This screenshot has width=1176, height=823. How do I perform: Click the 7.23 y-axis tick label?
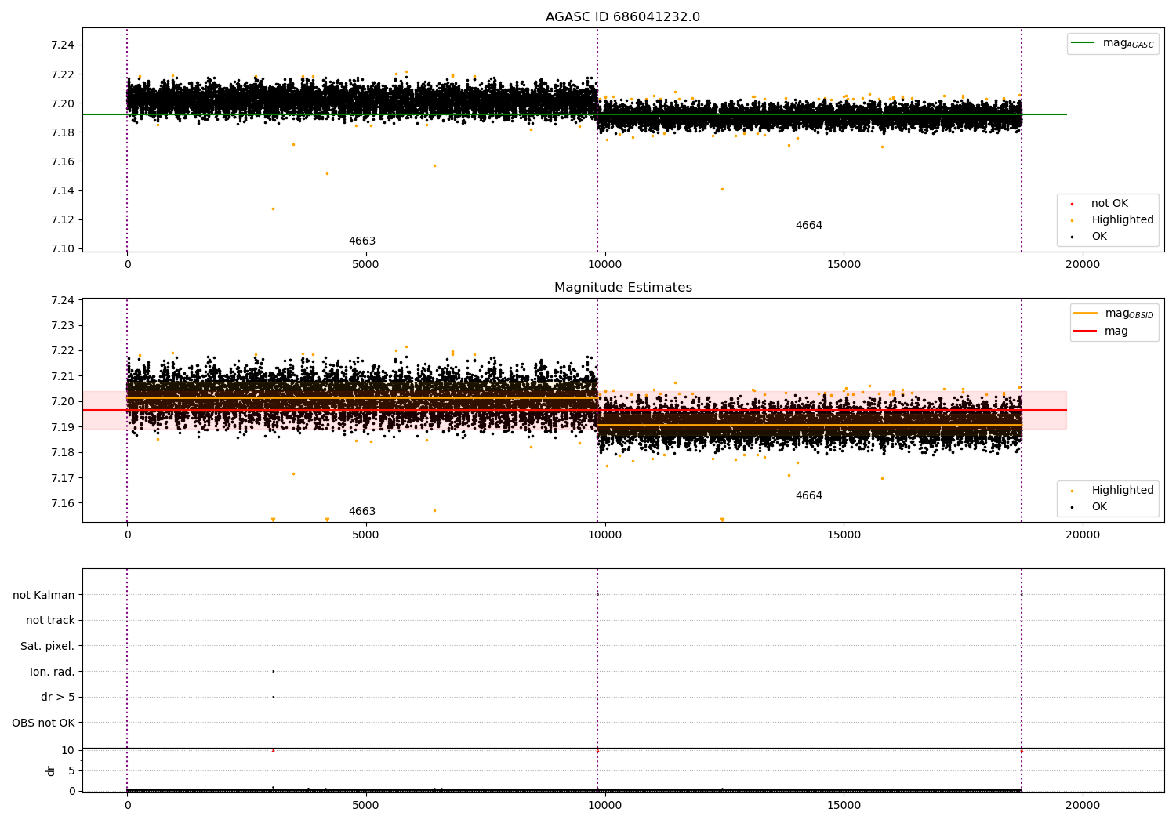(62, 326)
